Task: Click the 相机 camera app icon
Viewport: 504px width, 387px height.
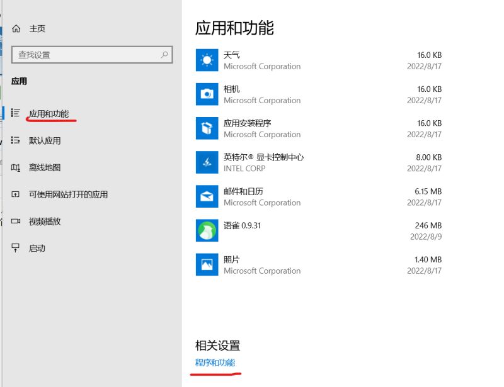Action: (207, 94)
